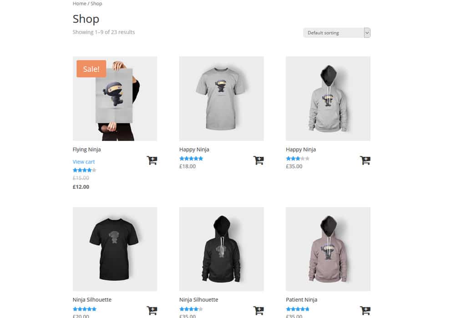Select the pink Patient Ninja hoodie image
Viewport: 455px width, 318px height.
pos(328,249)
